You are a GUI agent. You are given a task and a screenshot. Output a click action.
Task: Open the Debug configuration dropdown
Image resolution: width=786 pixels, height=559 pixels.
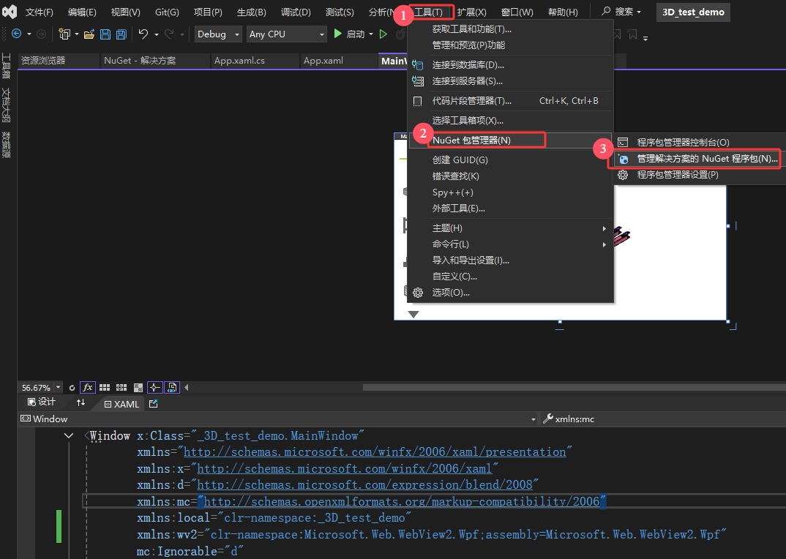tap(218, 34)
